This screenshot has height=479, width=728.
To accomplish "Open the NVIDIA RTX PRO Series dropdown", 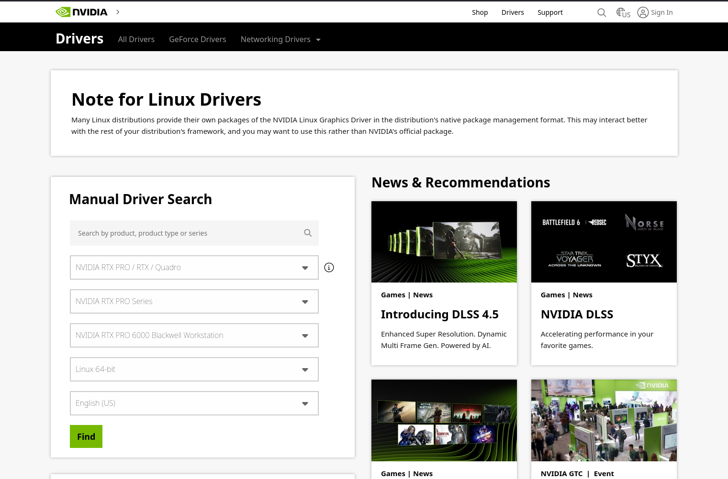I will click(x=194, y=301).
